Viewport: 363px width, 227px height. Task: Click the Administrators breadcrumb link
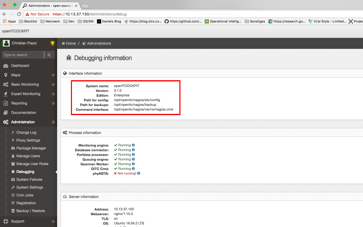(97, 43)
